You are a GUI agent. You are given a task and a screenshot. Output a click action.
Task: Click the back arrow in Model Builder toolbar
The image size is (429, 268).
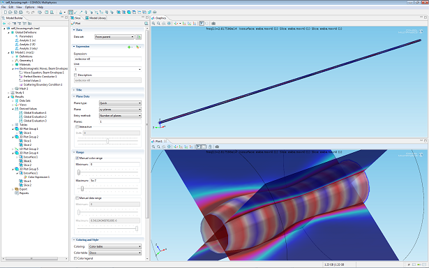tap(4, 24)
